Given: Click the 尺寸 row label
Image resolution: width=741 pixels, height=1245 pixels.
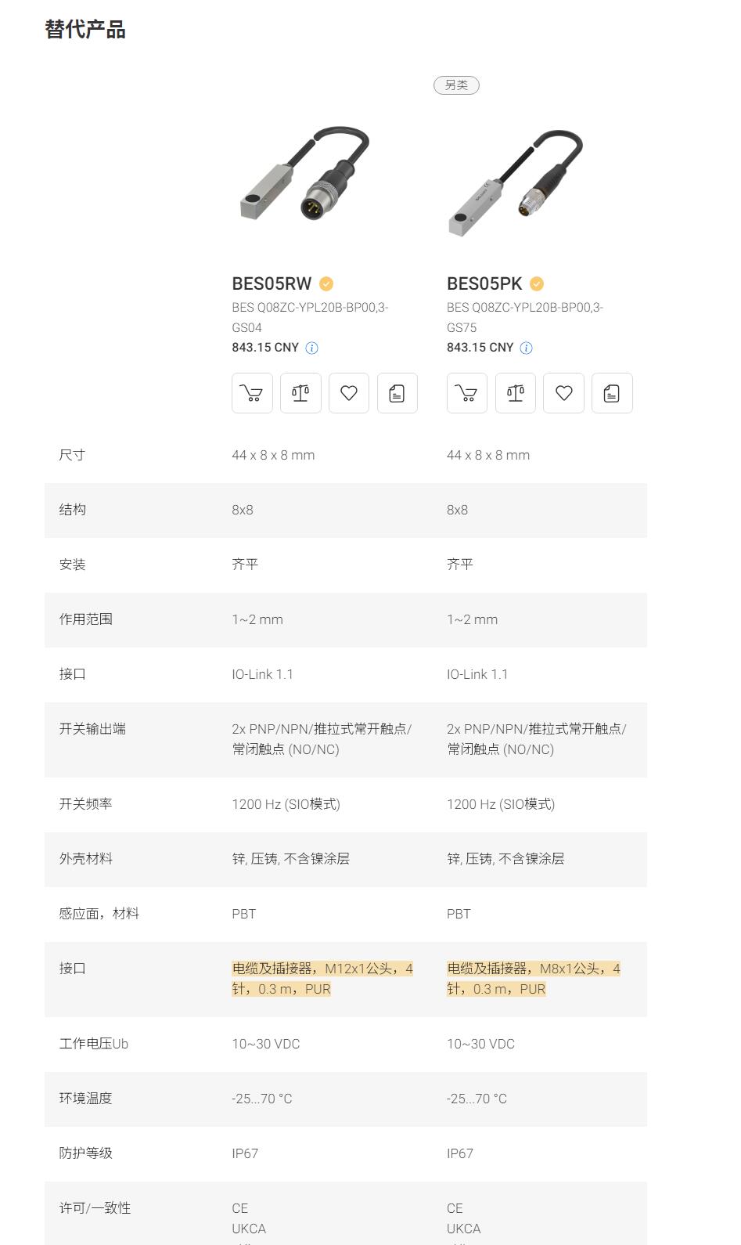Looking at the screenshot, I should tap(72, 455).
